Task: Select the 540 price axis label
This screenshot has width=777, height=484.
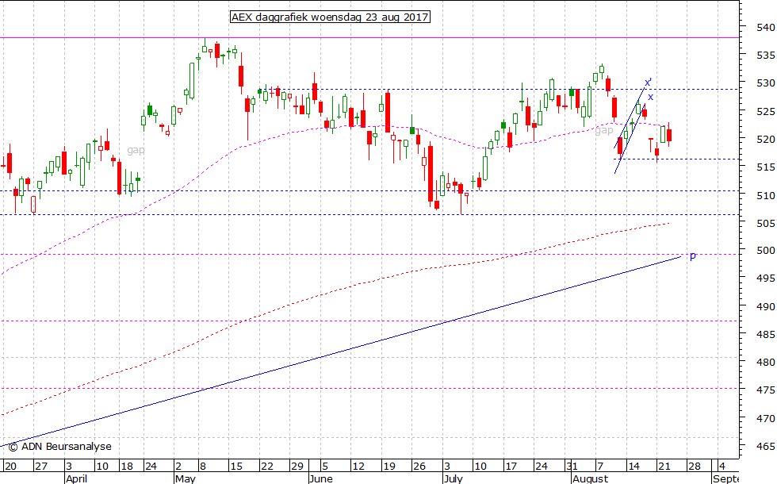Action: [766, 28]
